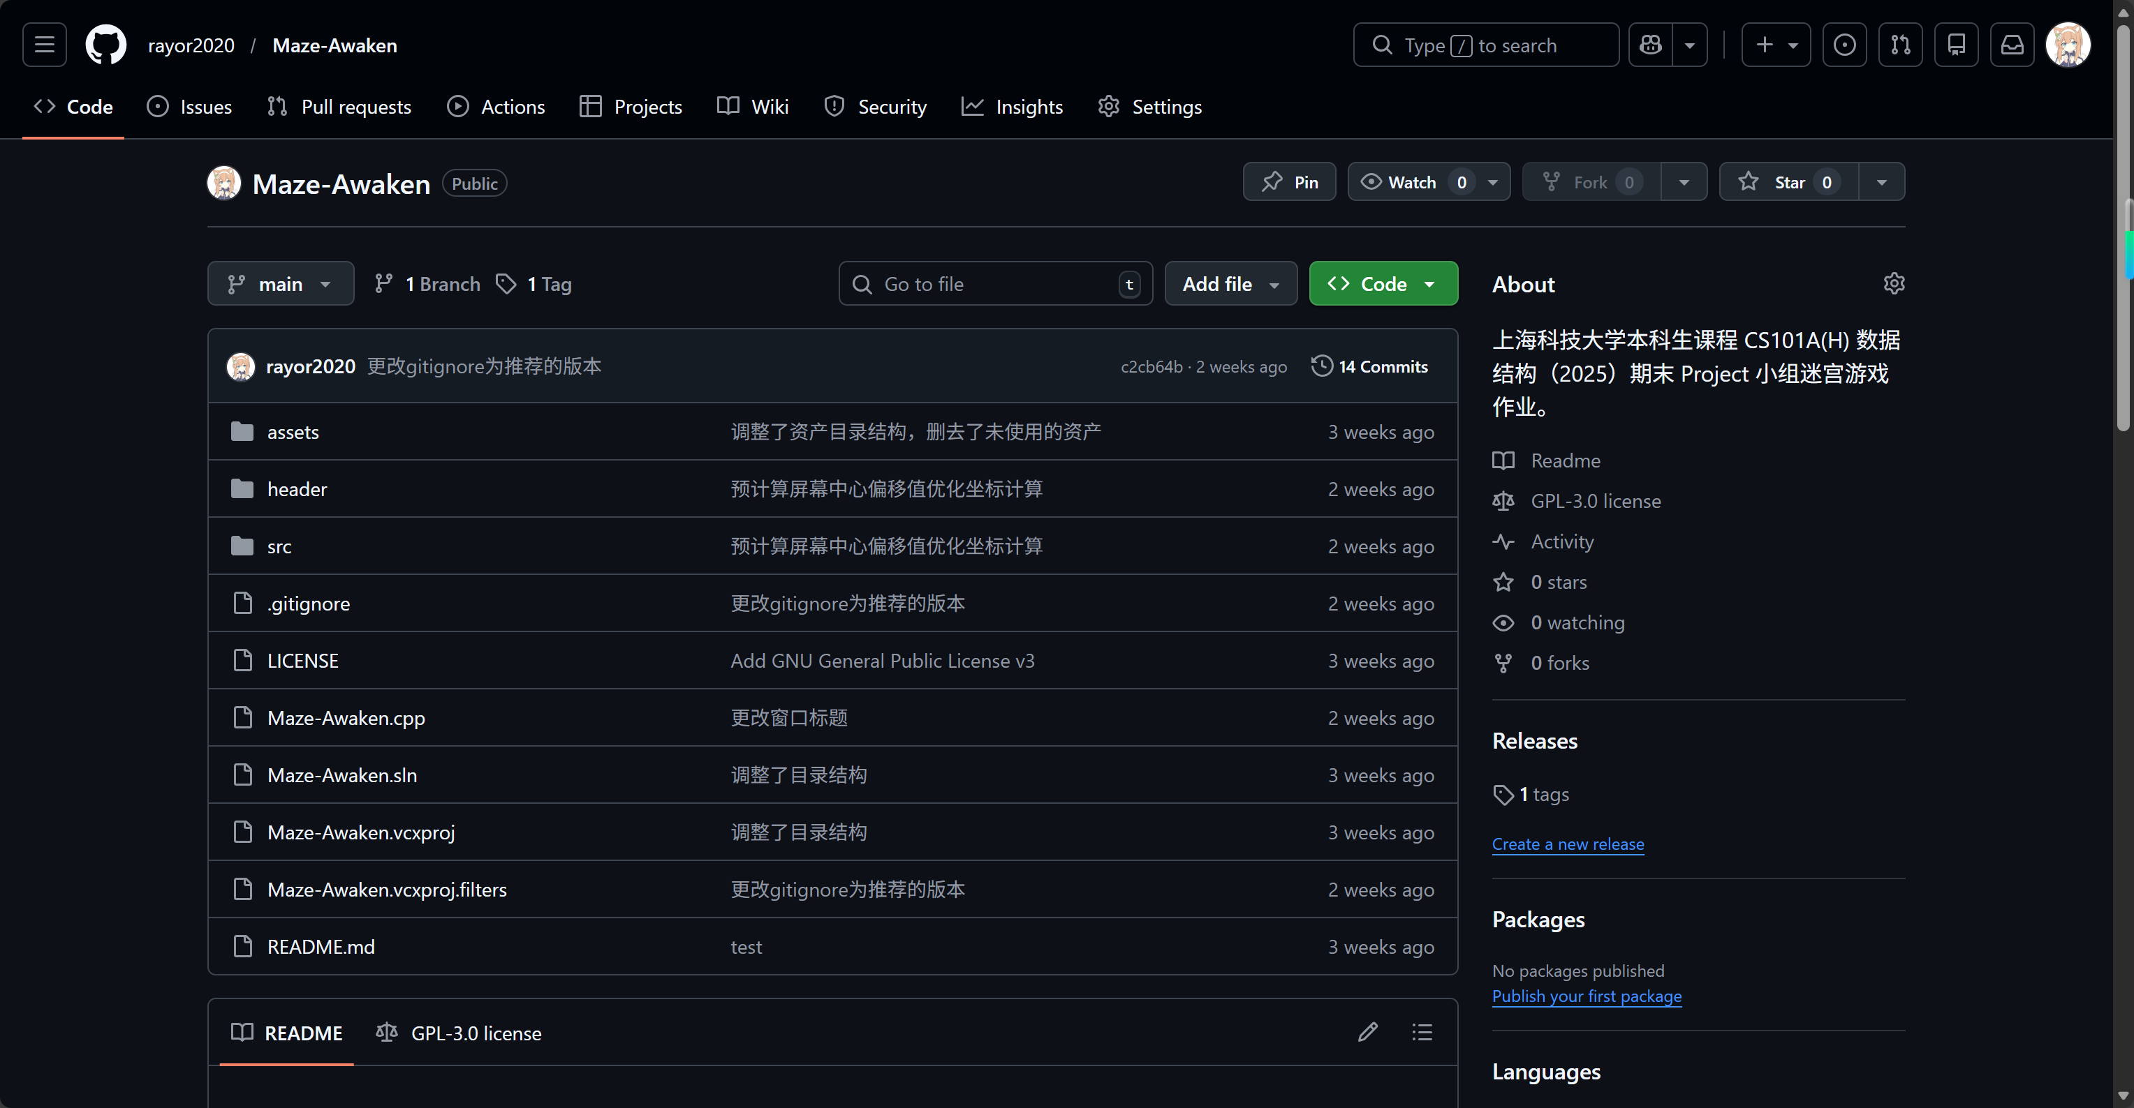
Task: Click the Go to file search field
Action: [994, 283]
